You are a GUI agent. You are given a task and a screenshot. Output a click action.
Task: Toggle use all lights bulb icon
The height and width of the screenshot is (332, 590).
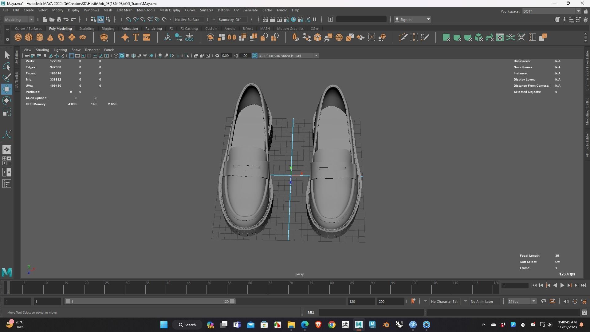tap(145, 56)
